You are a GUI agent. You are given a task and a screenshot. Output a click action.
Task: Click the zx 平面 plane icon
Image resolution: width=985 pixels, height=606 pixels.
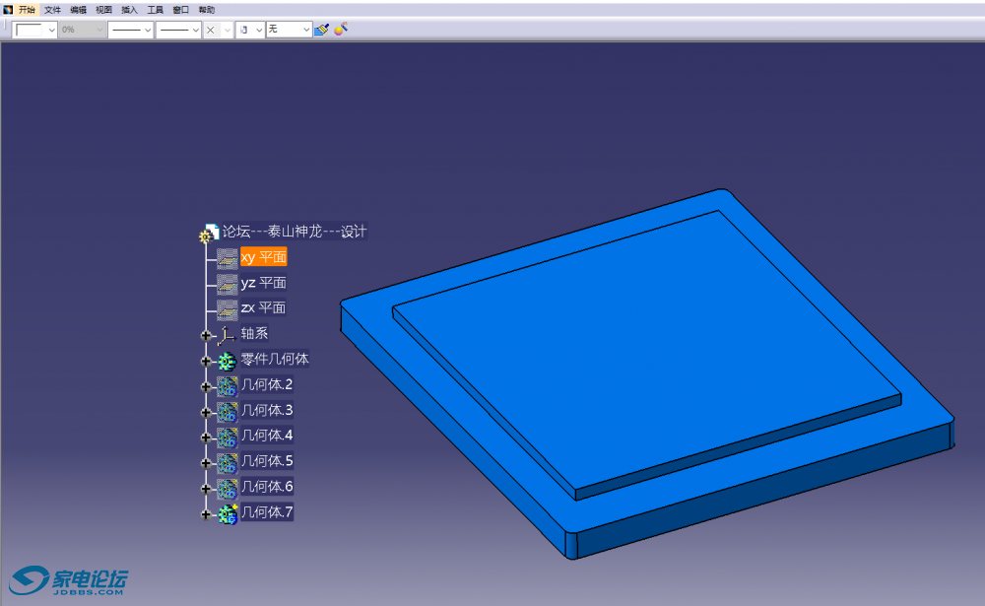[228, 309]
